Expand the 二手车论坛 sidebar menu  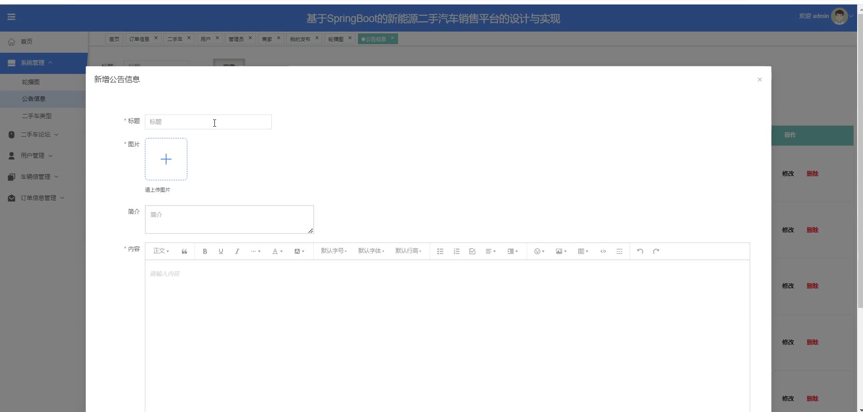(x=44, y=134)
